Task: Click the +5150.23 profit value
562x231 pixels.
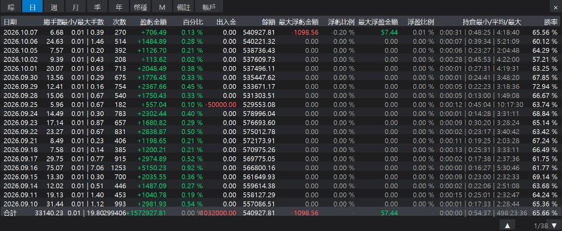Action: click(x=152, y=168)
